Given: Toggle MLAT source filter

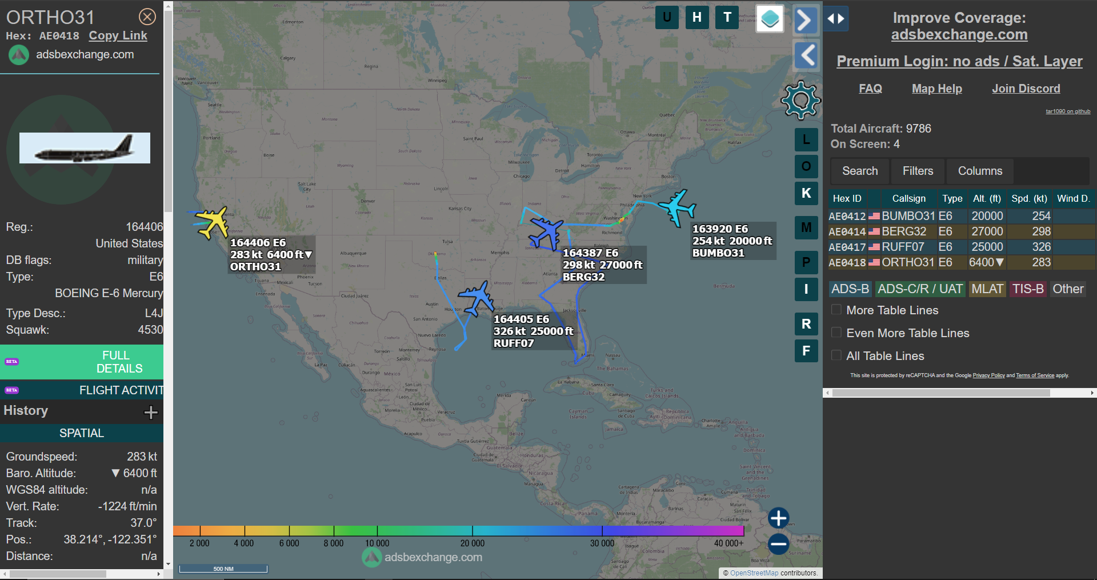Looking at the screenshot, I should [x=987, y=289].
